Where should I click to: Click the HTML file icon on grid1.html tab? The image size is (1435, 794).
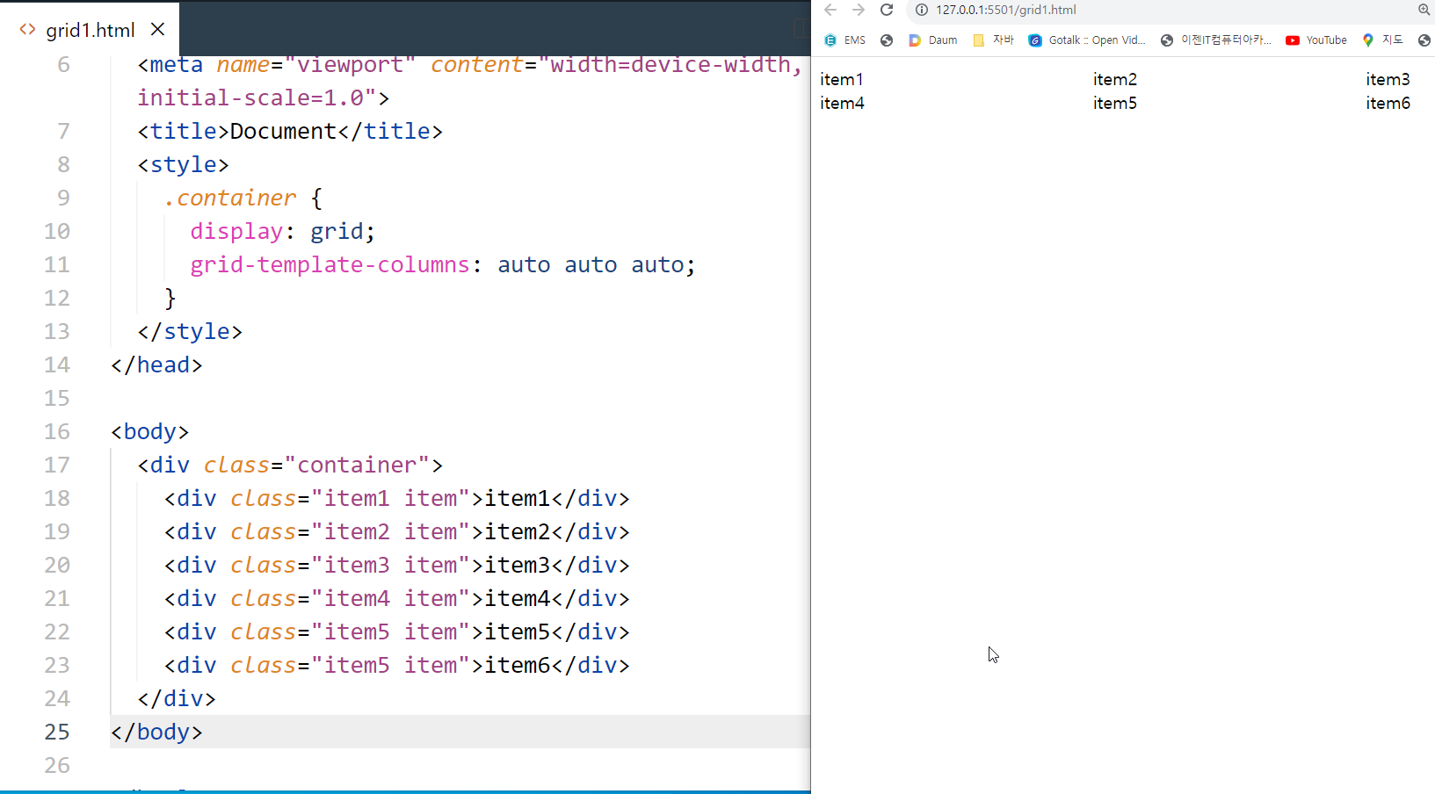coord(27,29)
